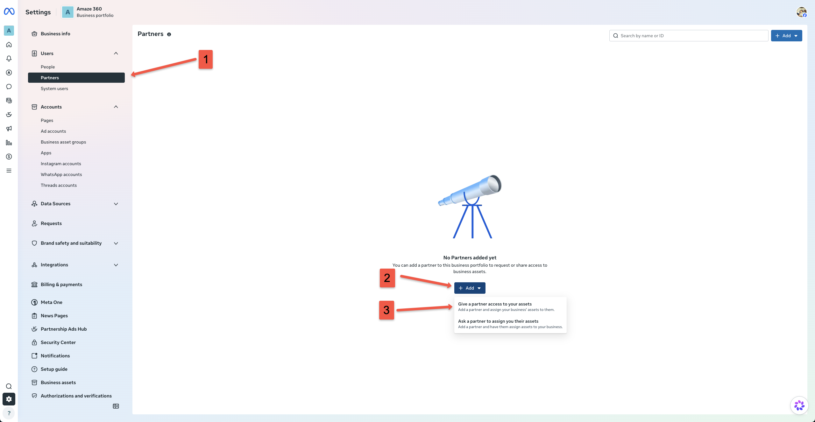Open the Home icon in left rail
This screenshot has width=815, height=422.
(x=9, y=45)
